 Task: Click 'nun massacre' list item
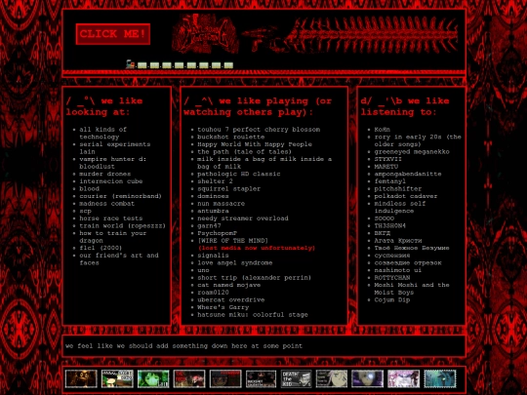point(221,204)
